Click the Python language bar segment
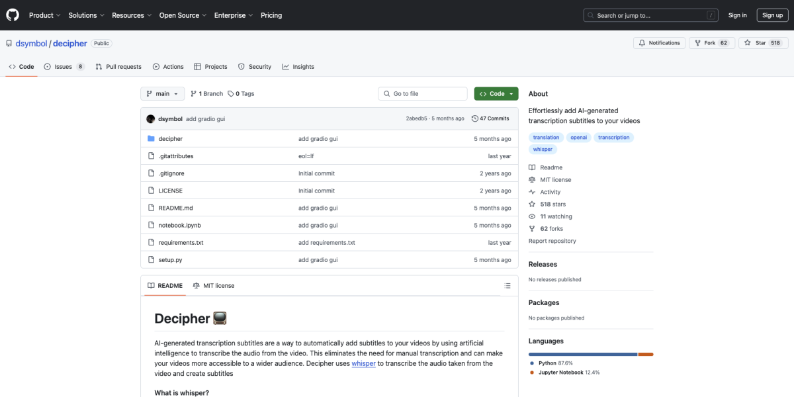This screenshot has width=794, height=397. (x=582, y=355)
